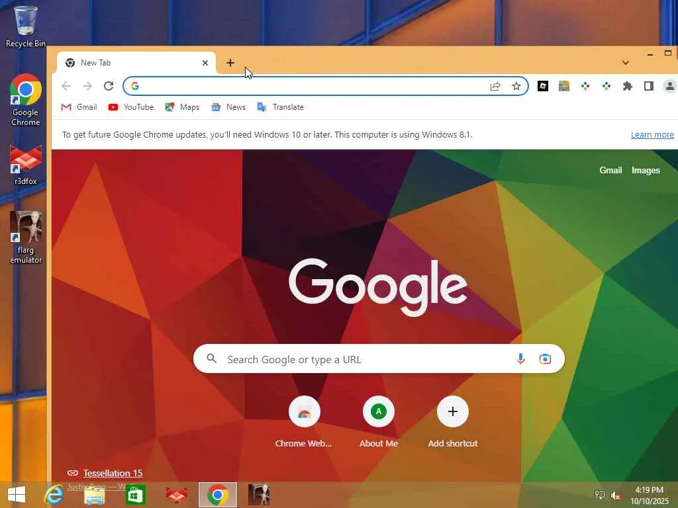Open the Gmail bookmark
Image resolution: width=678 pixels, height=508 pixels.
pos(79,107)
